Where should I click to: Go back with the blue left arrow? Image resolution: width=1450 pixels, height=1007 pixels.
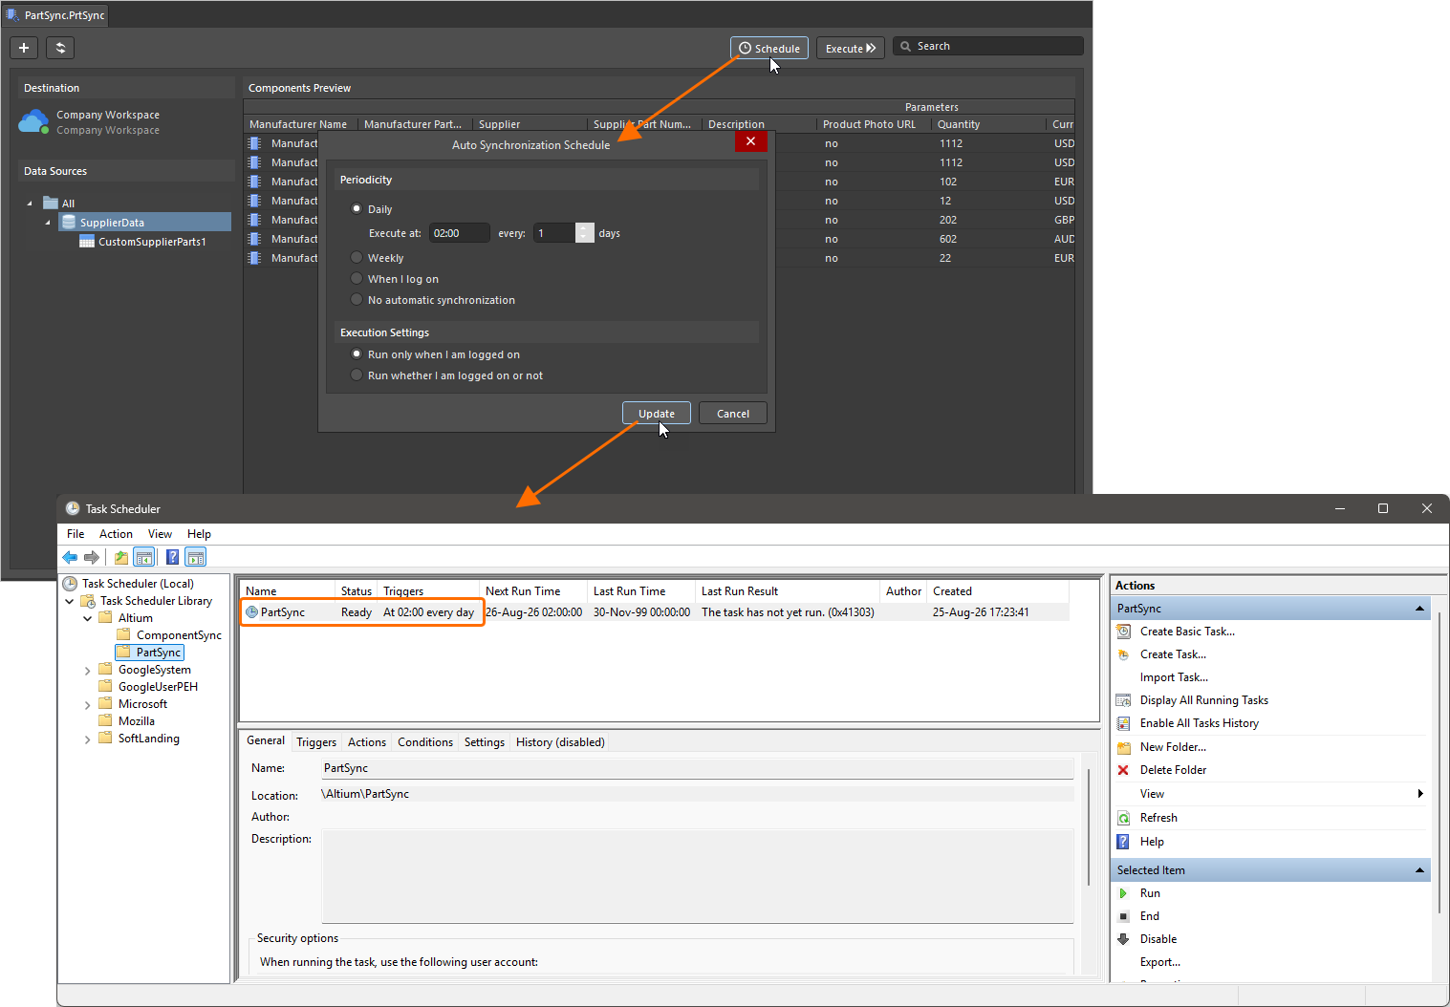pos(70,558)
